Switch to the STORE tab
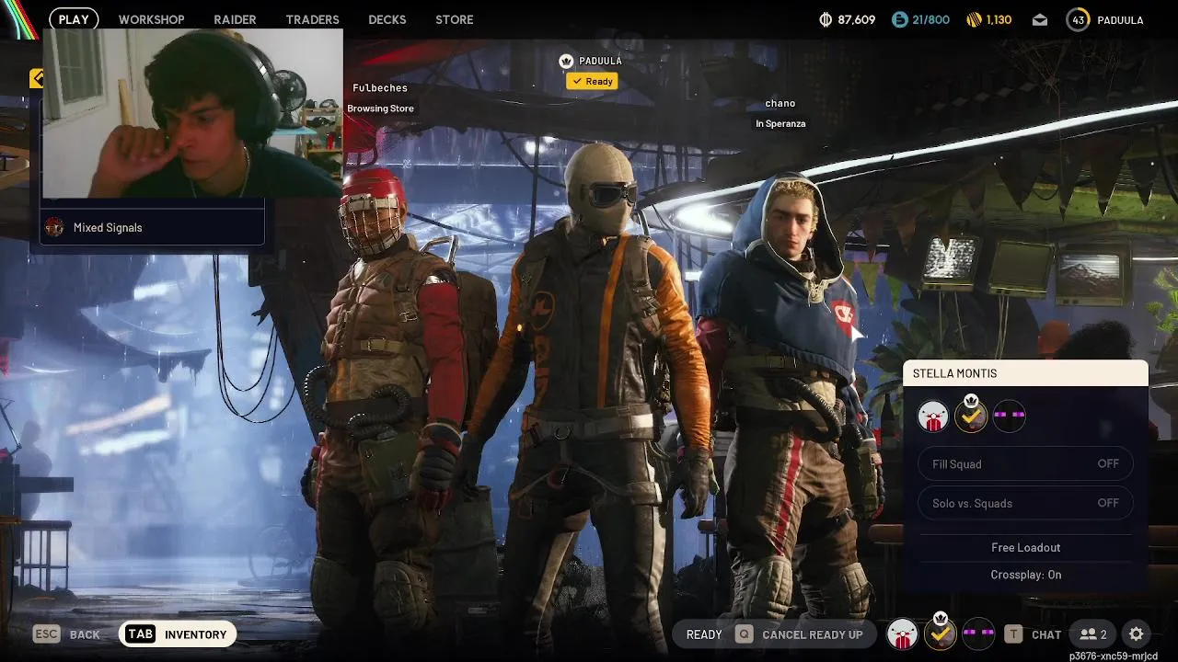 pos(455,19)
